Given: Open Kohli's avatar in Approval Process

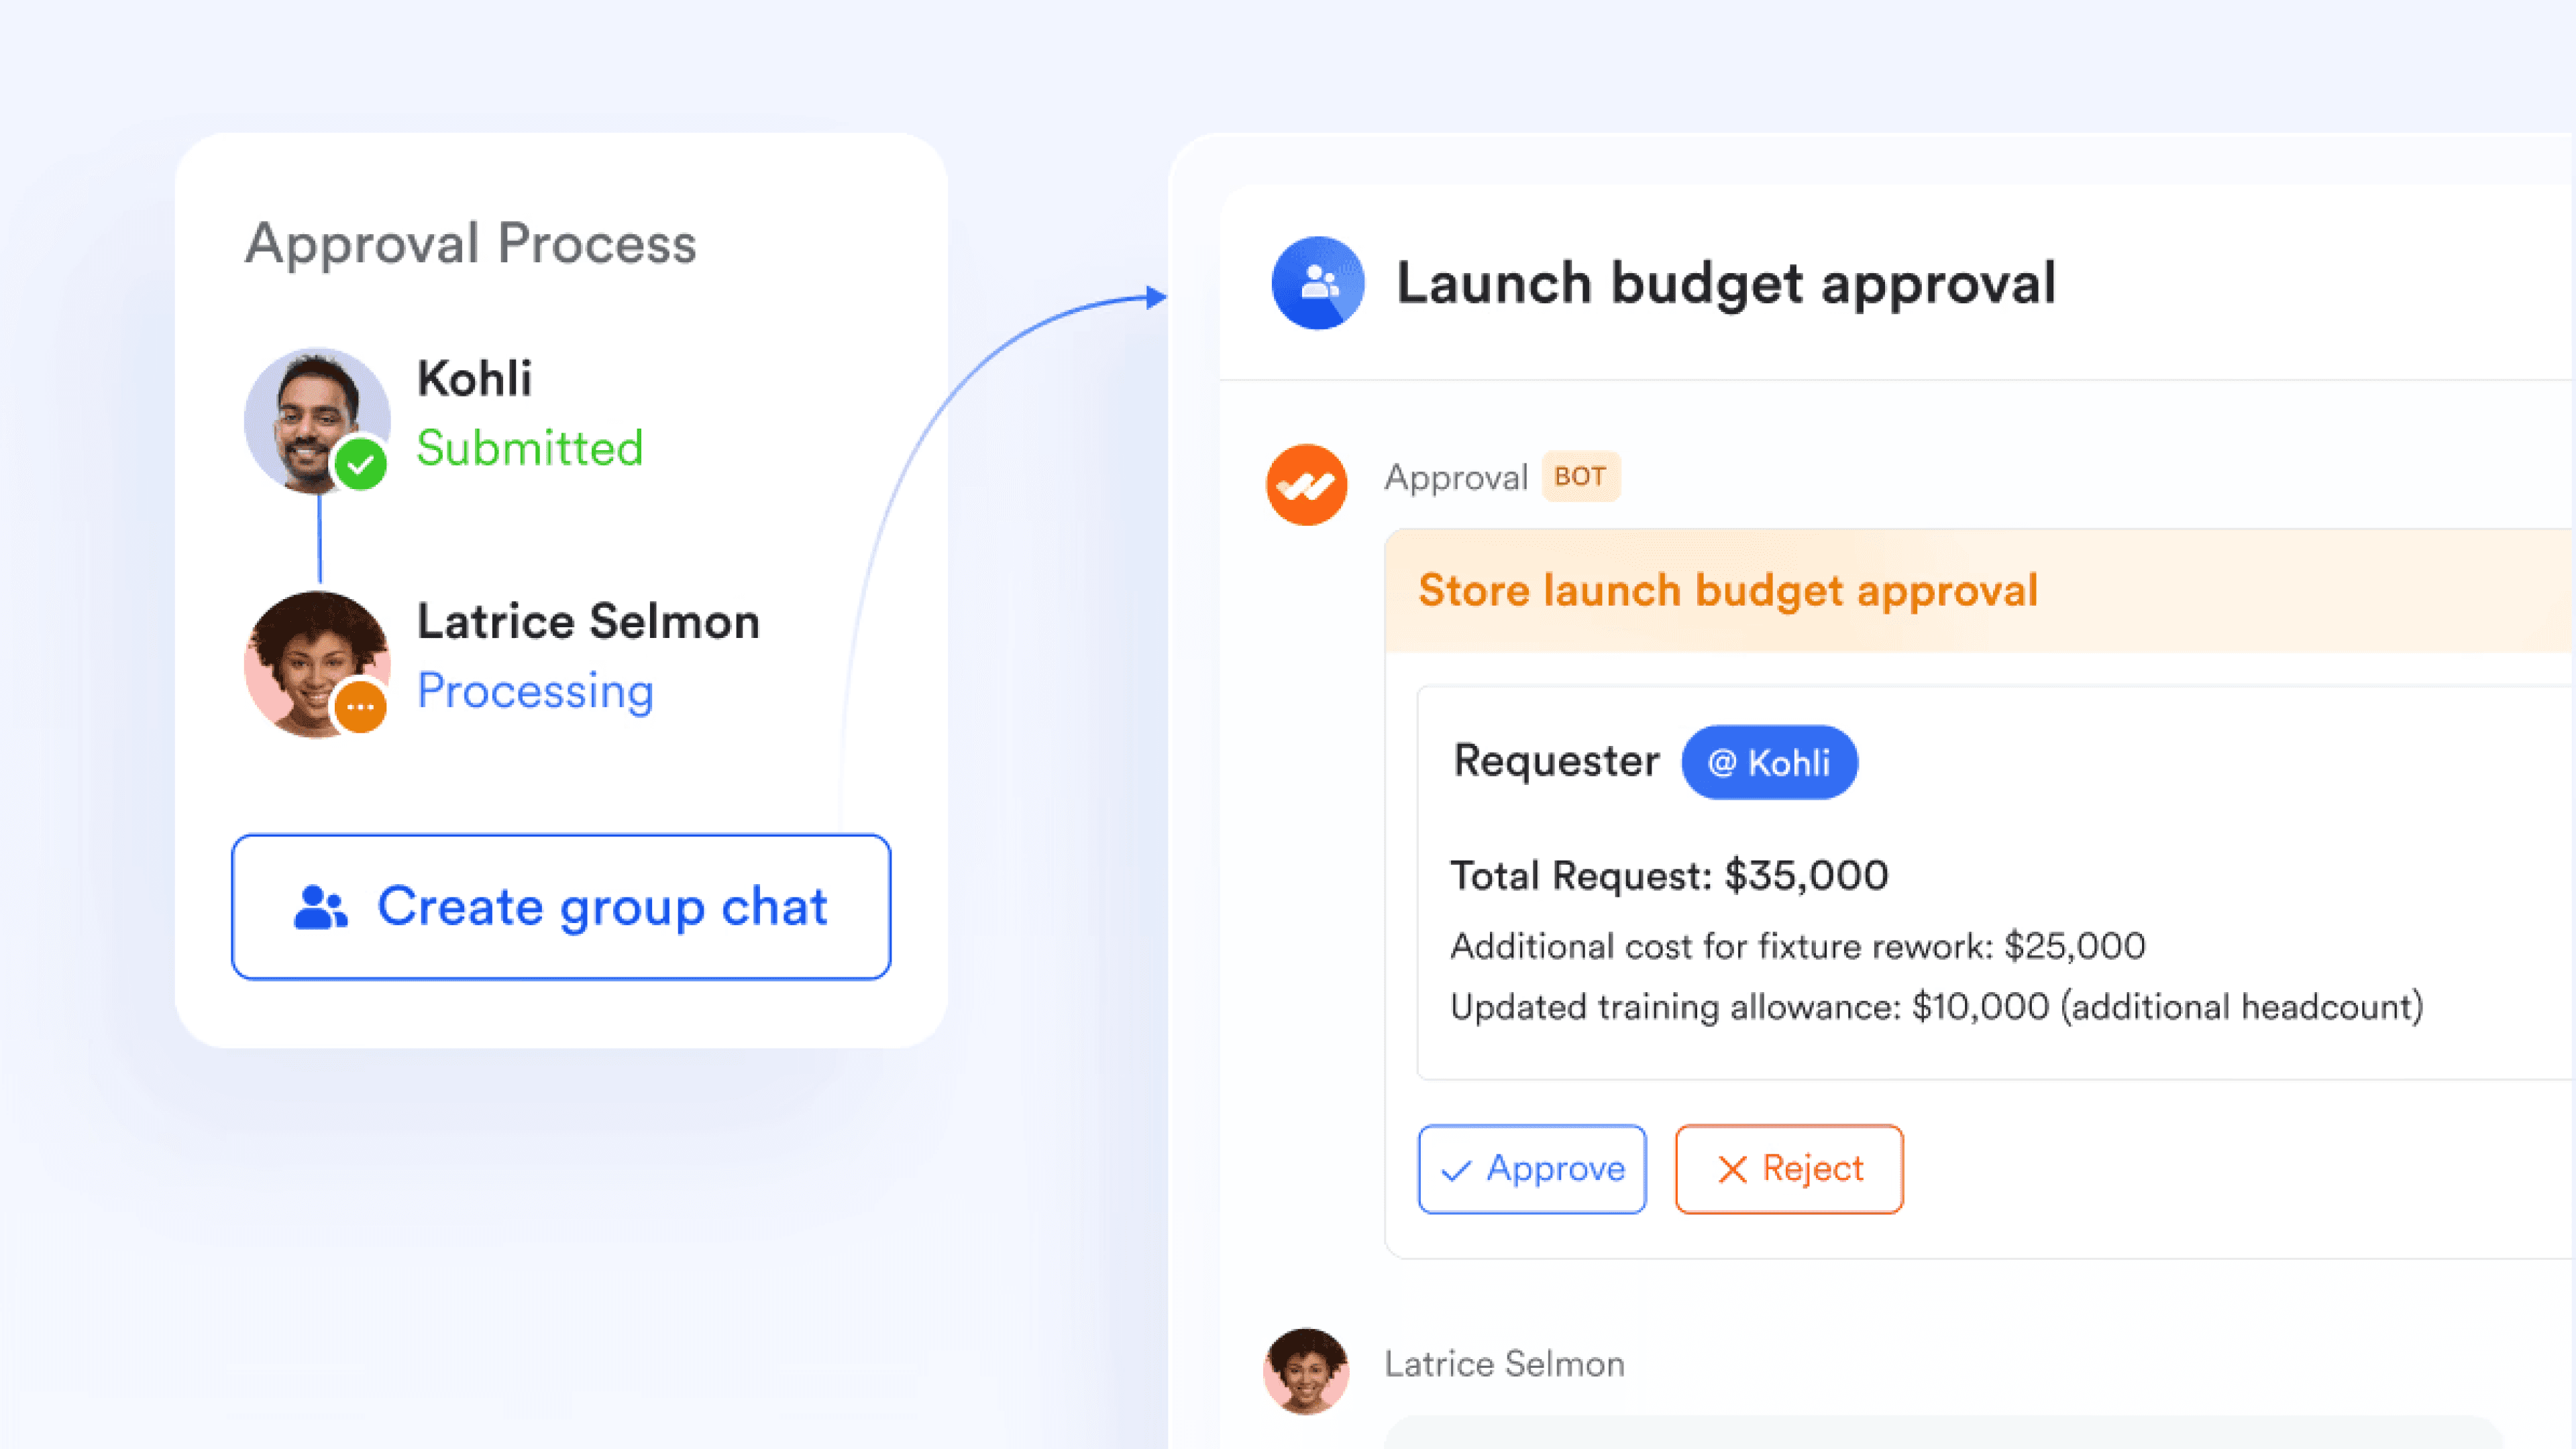Looking at the screenshot, I should (x=317, y=420).
